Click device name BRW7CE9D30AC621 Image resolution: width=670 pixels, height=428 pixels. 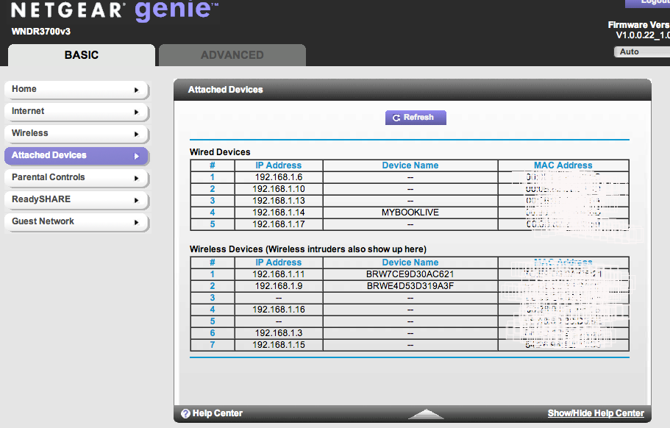click(x=410, y=274)
